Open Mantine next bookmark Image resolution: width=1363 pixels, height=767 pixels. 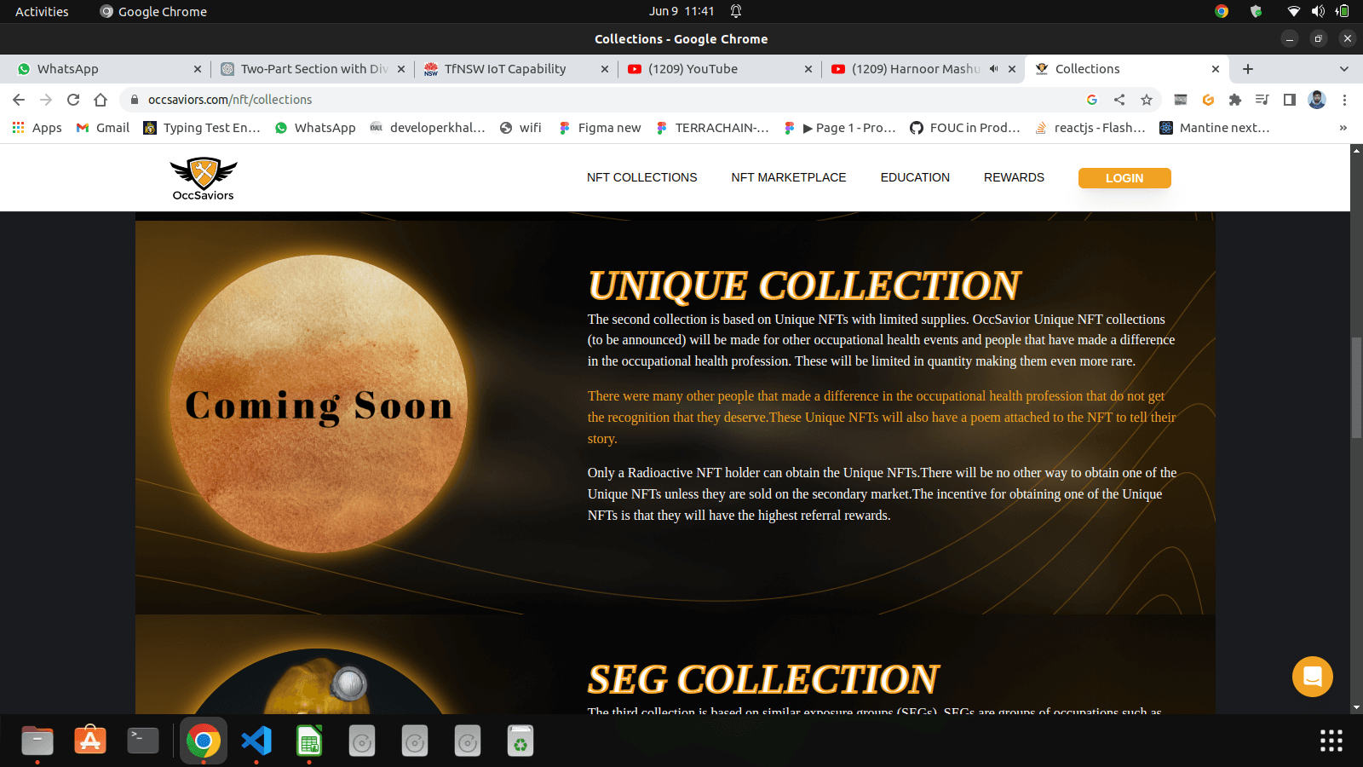click(x=1215, y=128)
